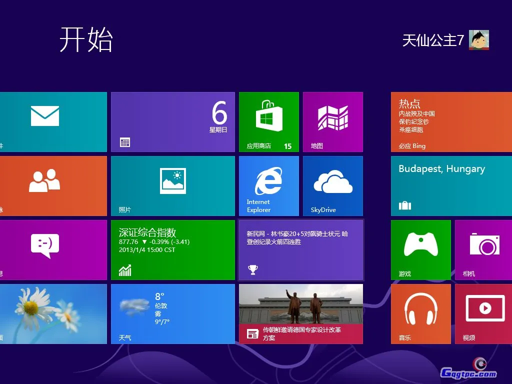Click the user account avatar picture

click(x=478, y=40)
